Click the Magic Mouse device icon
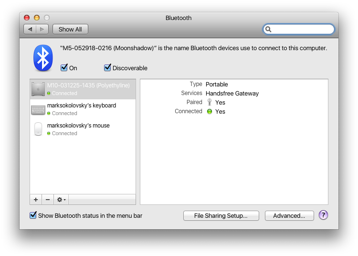358x256 pixels. (38, 129)
